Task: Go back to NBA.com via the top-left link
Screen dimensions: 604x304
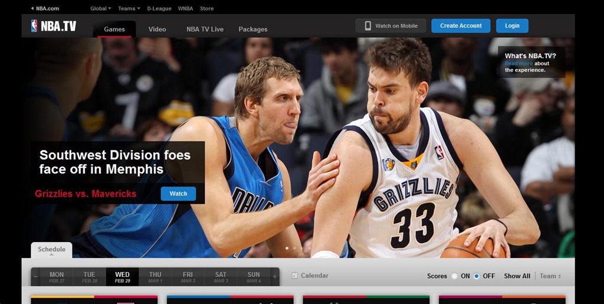Action: pos(45,8)
